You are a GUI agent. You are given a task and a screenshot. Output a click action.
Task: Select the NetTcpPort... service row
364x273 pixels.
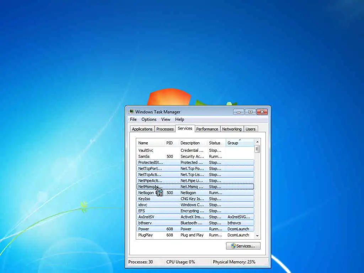coord(195,168)
